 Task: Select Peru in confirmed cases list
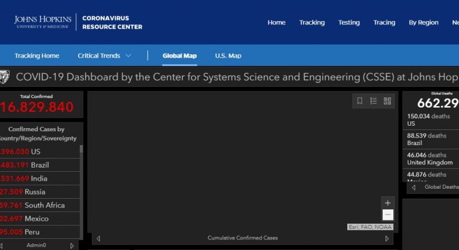pyautogui.click(x=40, y=232)
